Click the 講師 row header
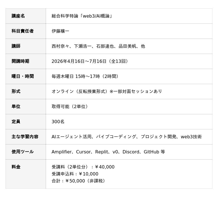The width and height of the screenshot is (223, 197). [x=26, y=46]
